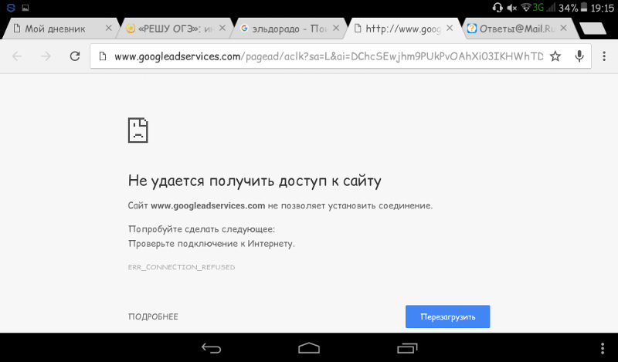Open Android recent apps overview
This screenshot has width=618, height=362.
pyautogui.click(x=407, y=347)
